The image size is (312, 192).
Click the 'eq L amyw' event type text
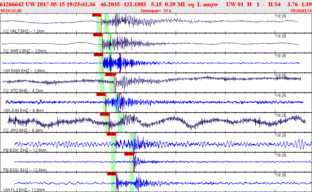[203, 4]
